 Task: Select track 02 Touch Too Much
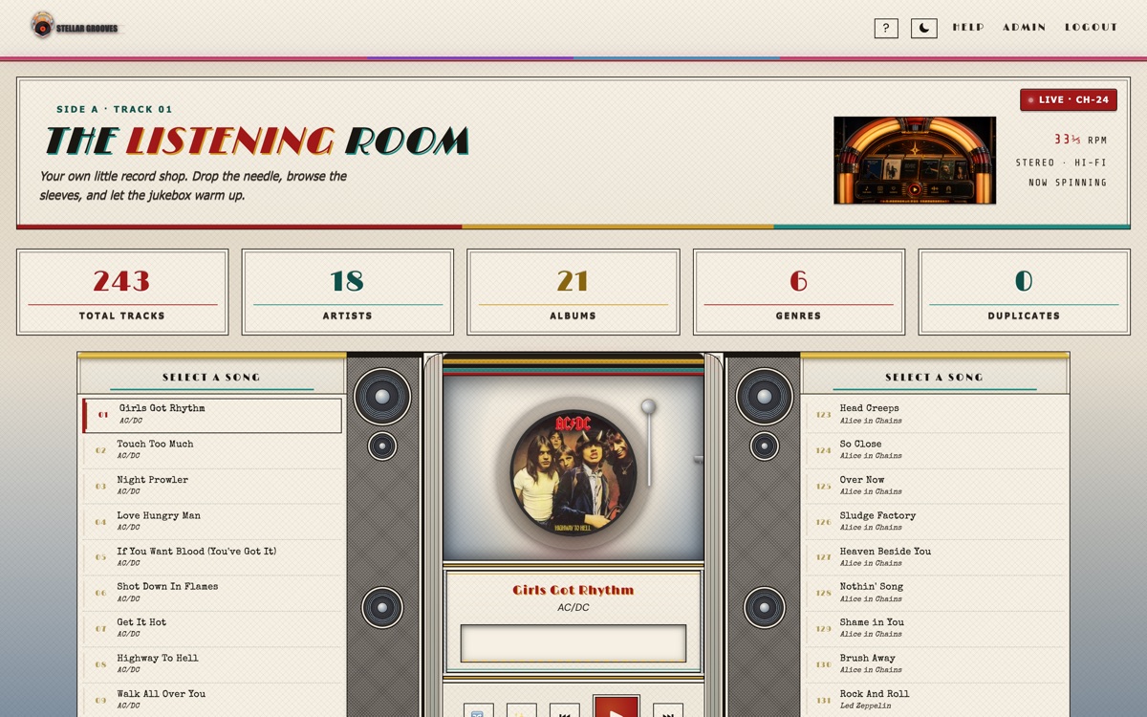[212, 449]
